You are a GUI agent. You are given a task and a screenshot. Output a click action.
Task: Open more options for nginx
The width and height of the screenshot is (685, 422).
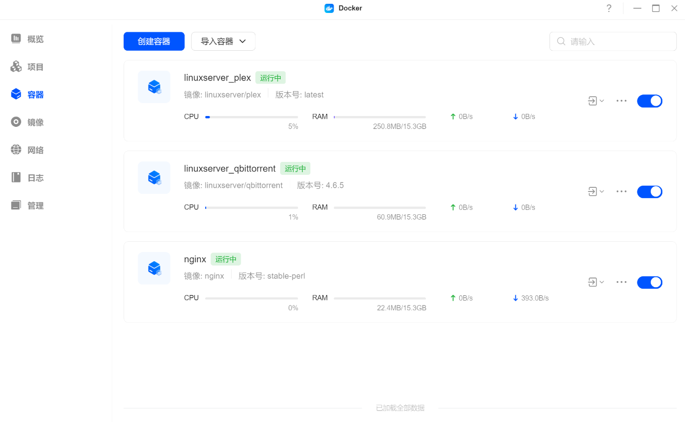621,282
